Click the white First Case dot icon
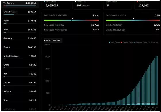This screenshot has width=161, height=112. [76, 2]
